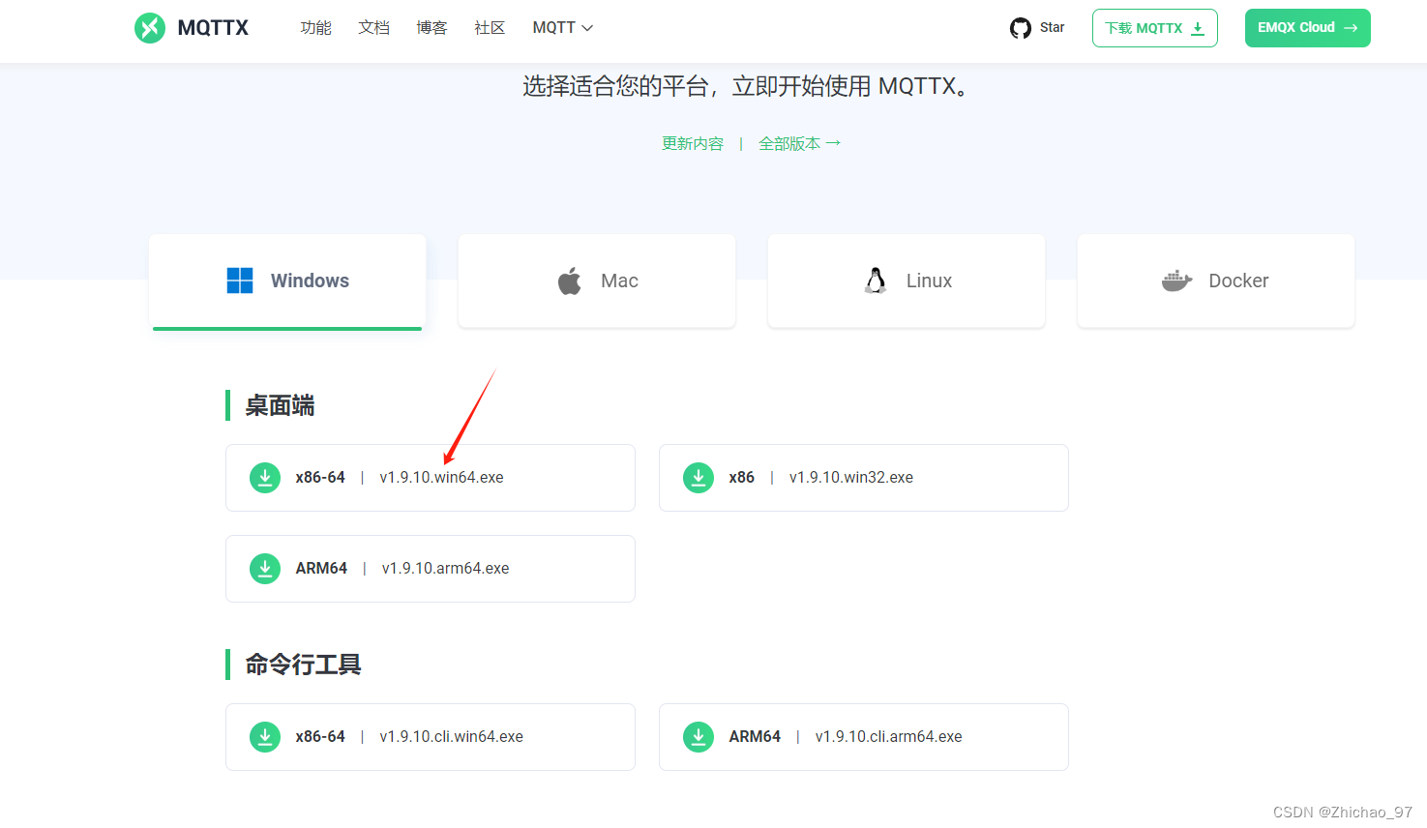This screenshot has height=828, width=1427.
Task: Download v1.9.10.cli.arm64.exe command line tool
Action: click(864, 737)
